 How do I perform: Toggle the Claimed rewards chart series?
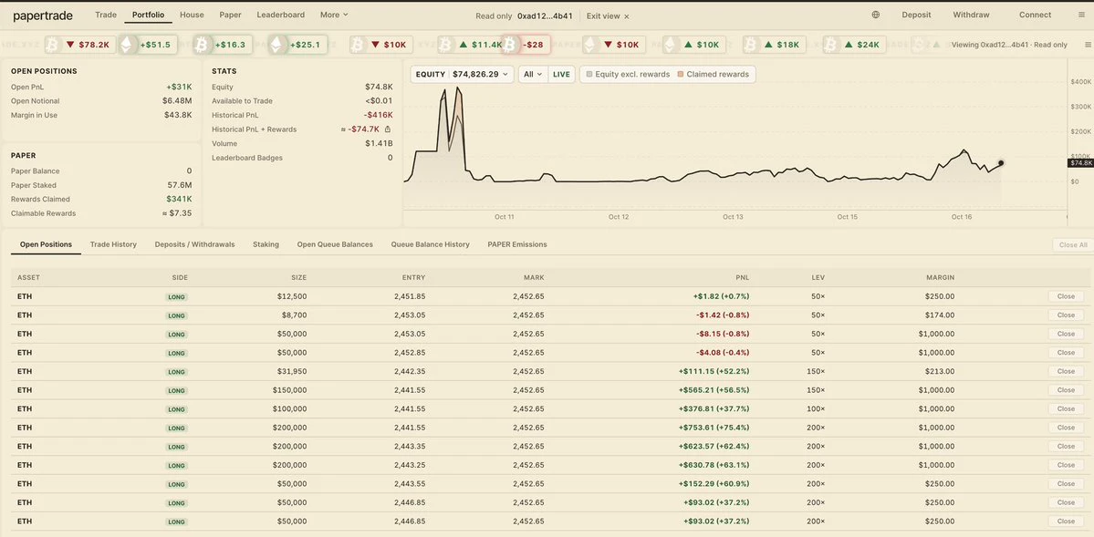point(713,74)
